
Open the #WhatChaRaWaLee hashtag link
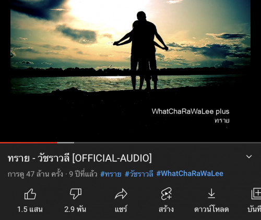[x=190, y=174]
